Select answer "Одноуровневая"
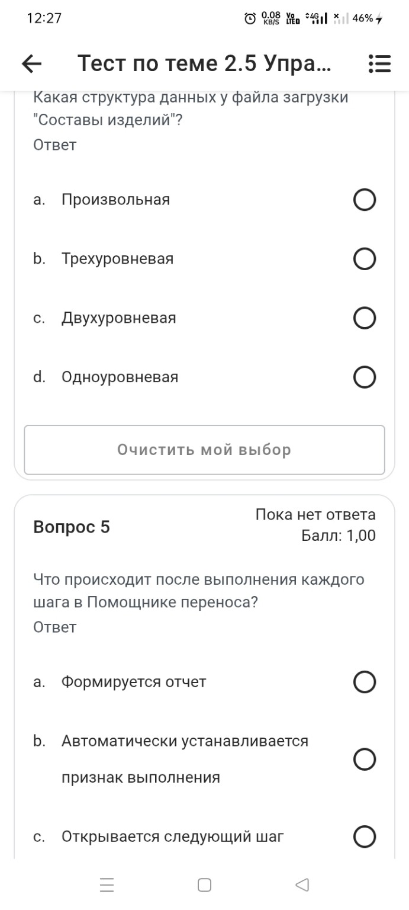409x910 pixels. tap(364, 376)
